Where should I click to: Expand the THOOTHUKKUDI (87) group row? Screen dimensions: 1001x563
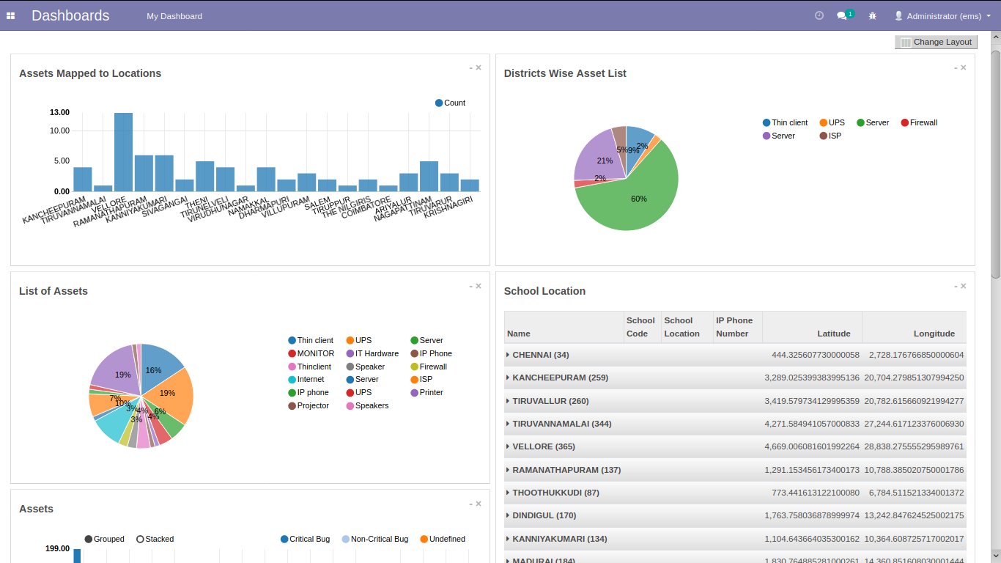click(735, 493)
